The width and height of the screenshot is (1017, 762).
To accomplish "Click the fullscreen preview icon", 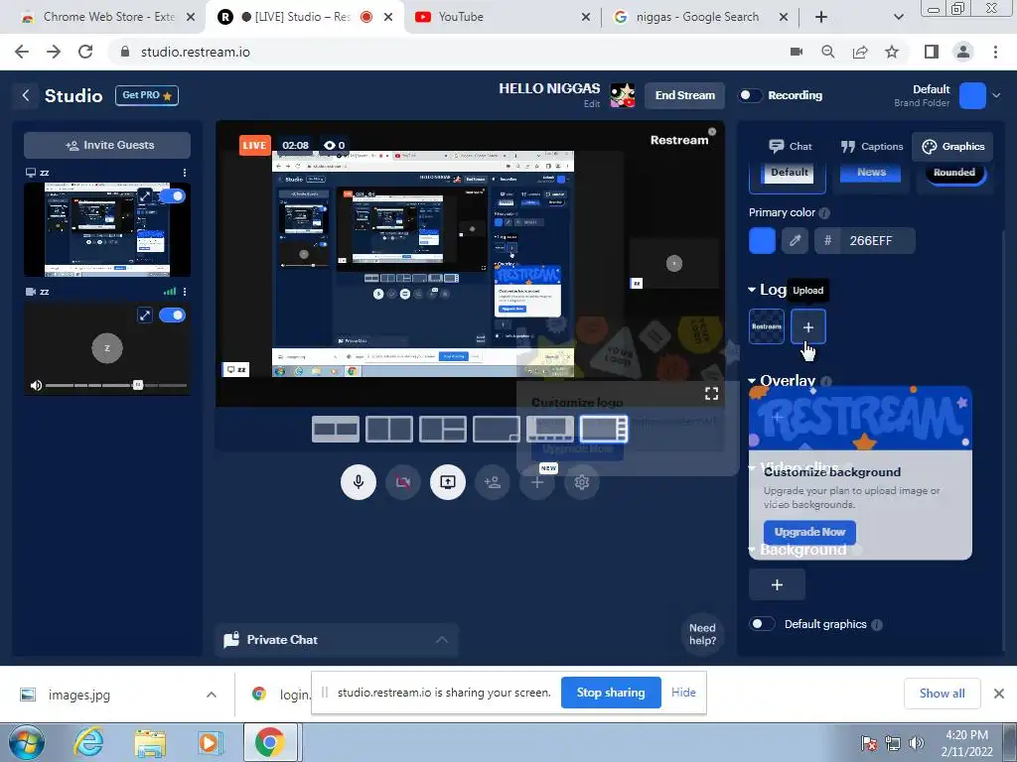I will [x=711, y=393].
